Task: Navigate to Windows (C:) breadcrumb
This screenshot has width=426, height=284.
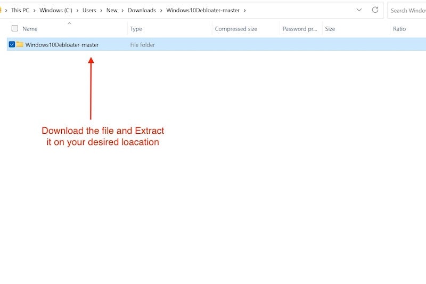Action: pyautogui.click(x=56, y=10)
